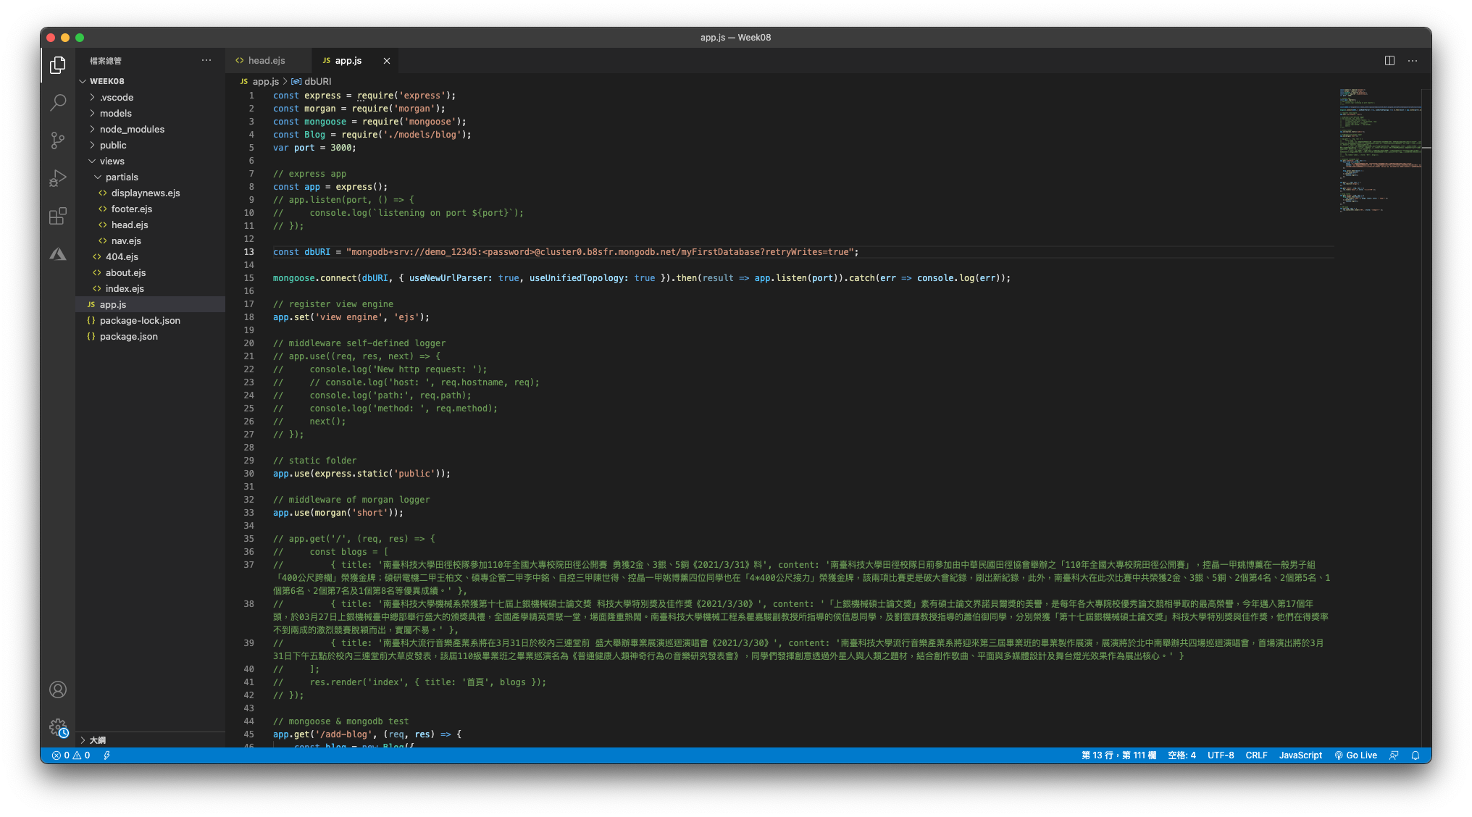Open package.json in the file tree

tap(128, 336)
